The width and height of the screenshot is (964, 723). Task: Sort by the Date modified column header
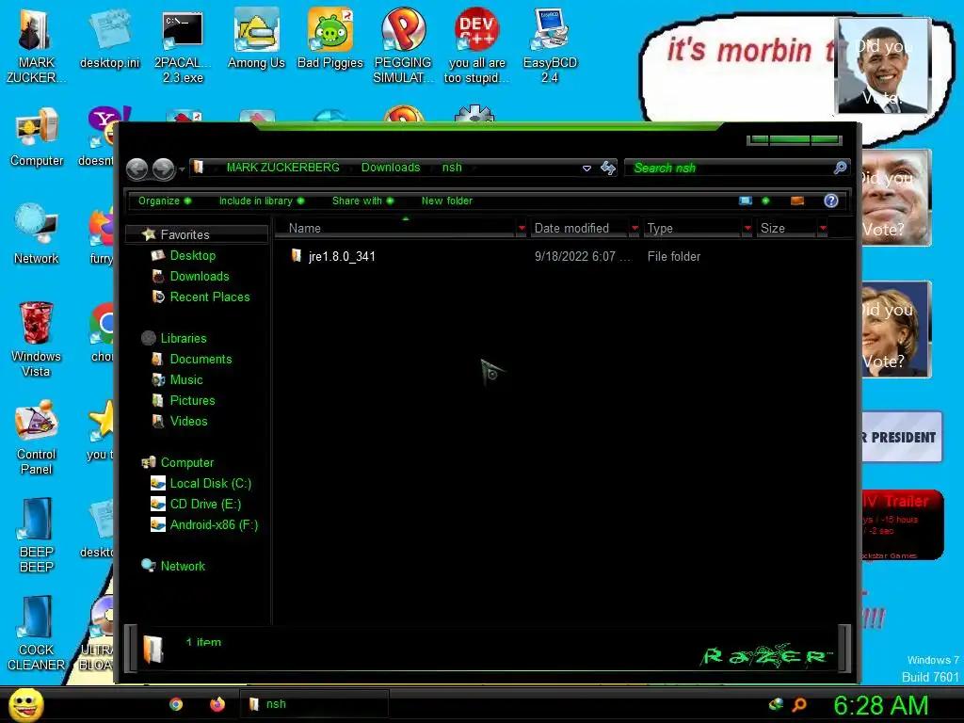point(580,228)
